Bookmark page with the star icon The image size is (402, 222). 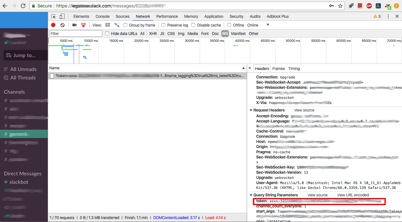pos(340,6)
